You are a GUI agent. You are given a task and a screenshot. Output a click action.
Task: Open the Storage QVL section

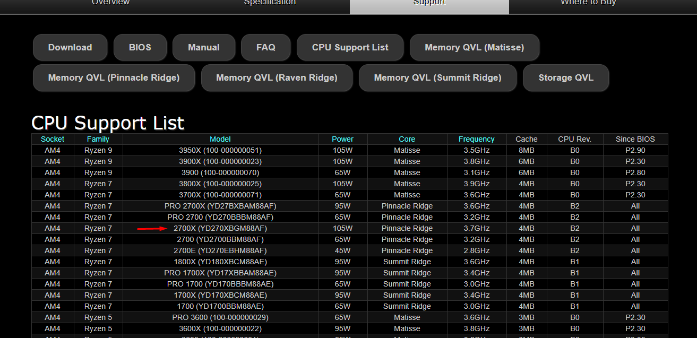[566, 77]
